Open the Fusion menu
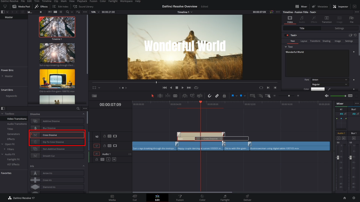The height and width of the screenshot is (202, 360). [x=93, y=1]
